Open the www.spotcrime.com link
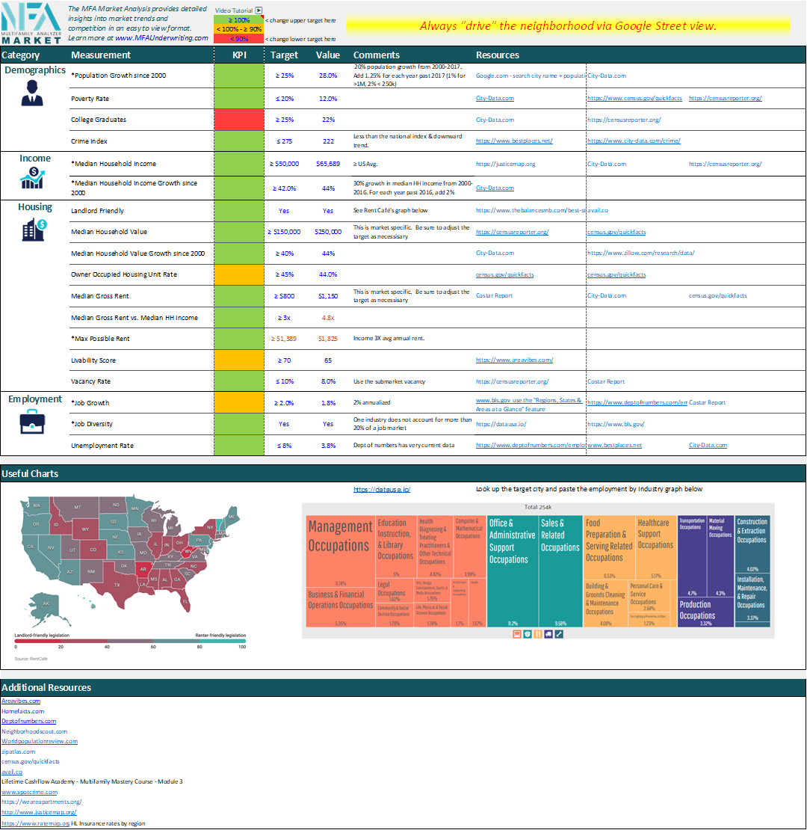This screenshot has height=830, width=807. [29, 792]
